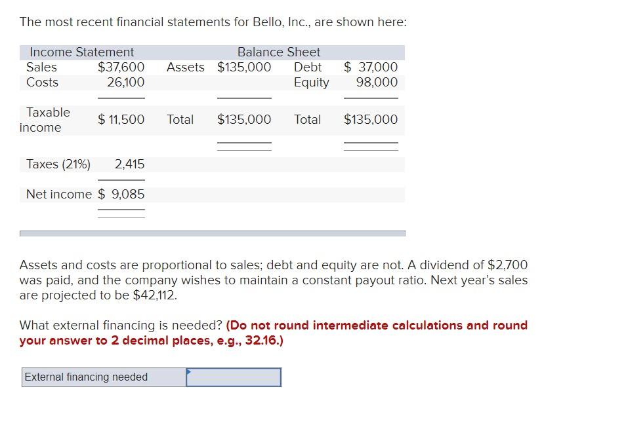
Task: Click the Sales row label
Action: (x=41, y=67)
